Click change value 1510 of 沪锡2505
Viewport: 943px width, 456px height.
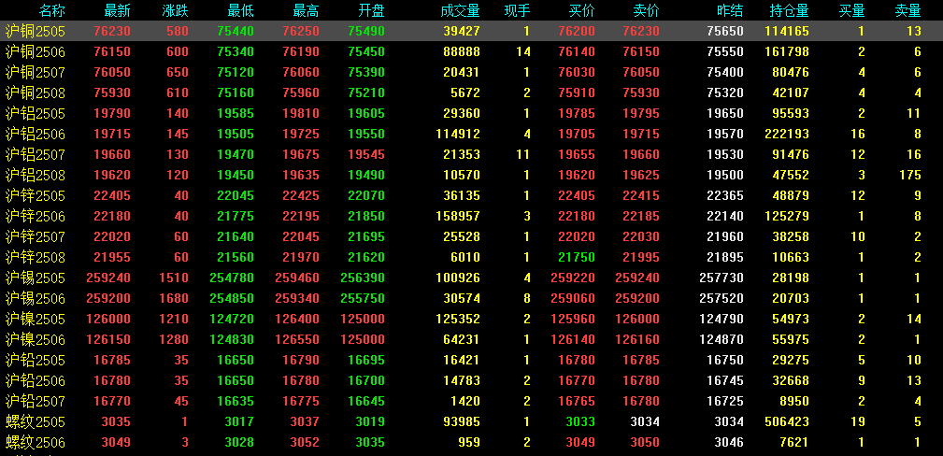[x=175, y=278]
